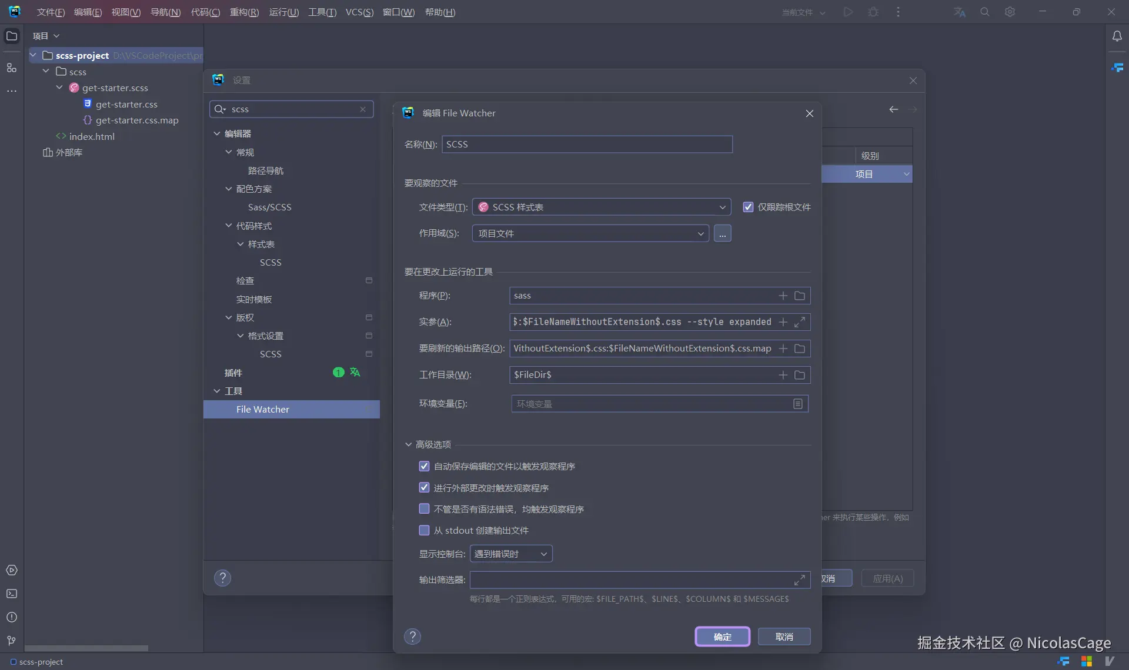Browse working directory folder icon

[800, 375]
